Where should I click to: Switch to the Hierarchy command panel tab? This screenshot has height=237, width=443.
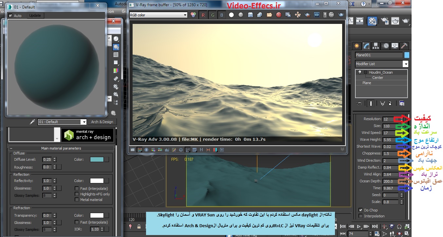pos(376,46)
